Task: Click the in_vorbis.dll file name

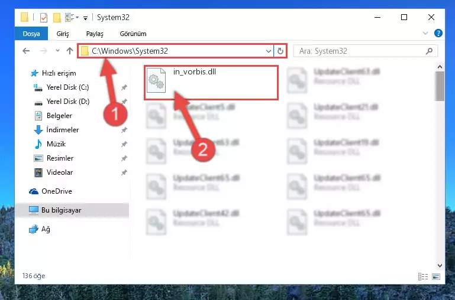Action: [x=195, y=72]
